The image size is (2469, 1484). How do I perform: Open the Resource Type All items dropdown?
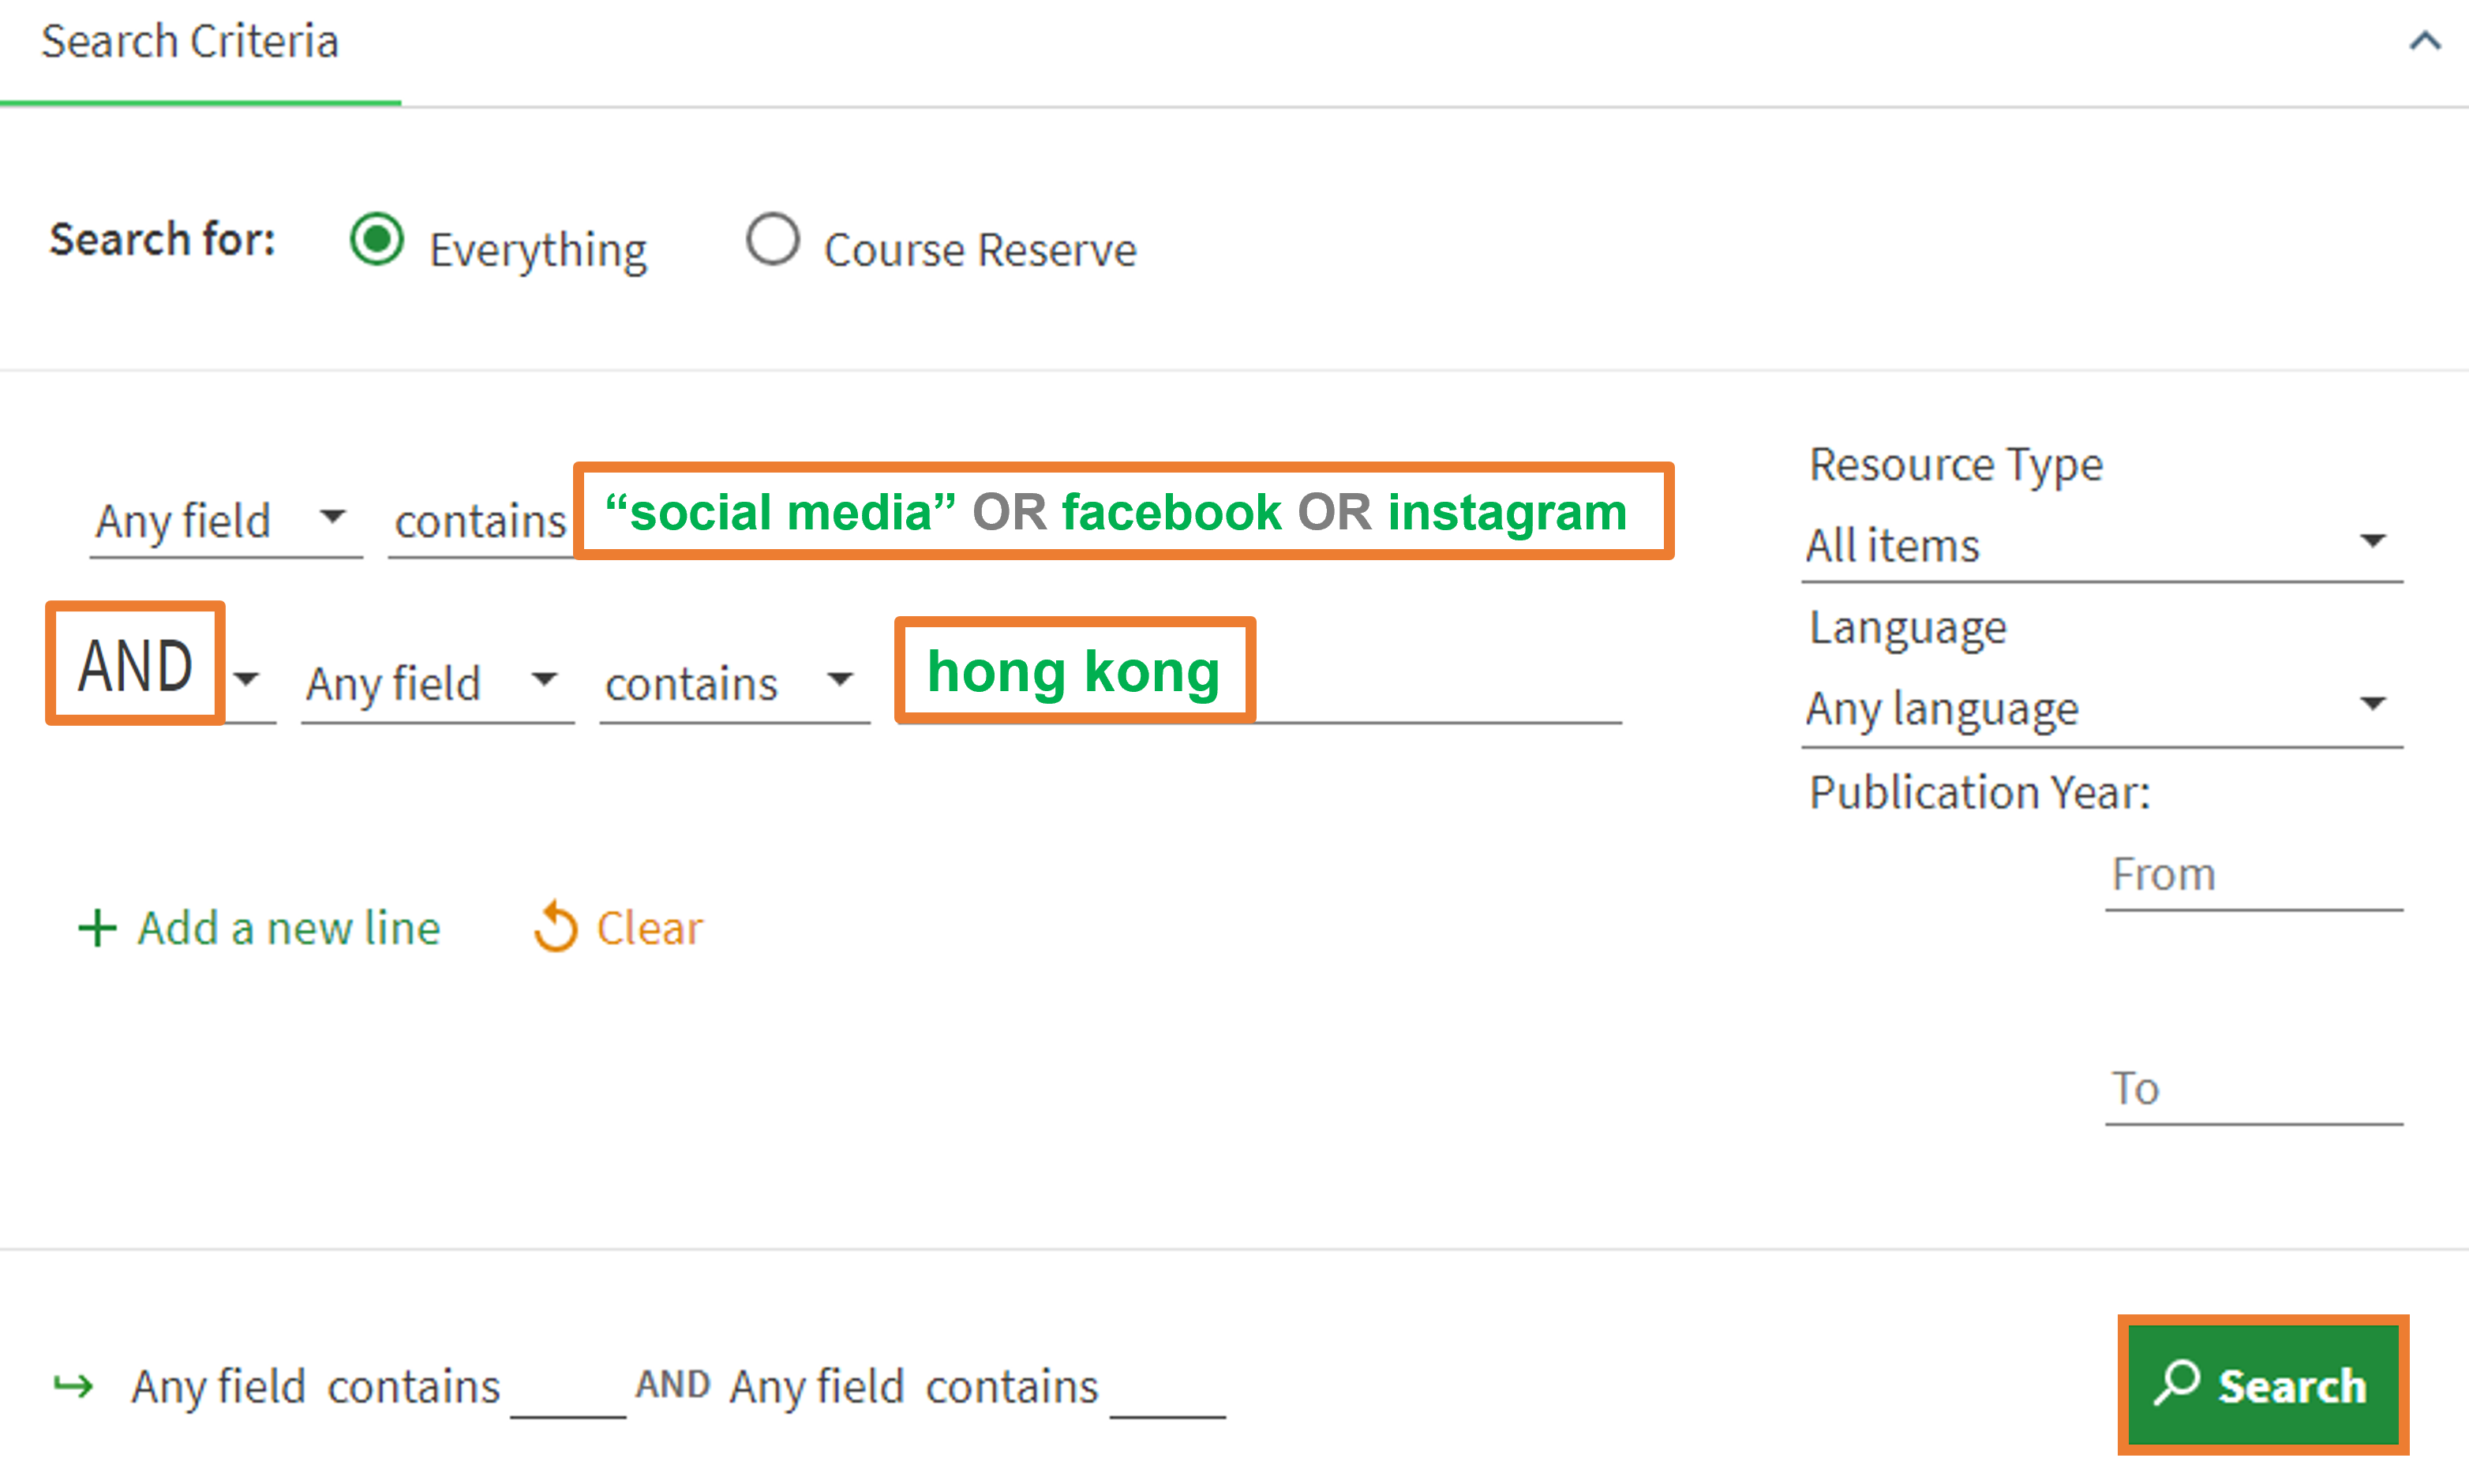pyautogui.click(x=2102, y=546)
